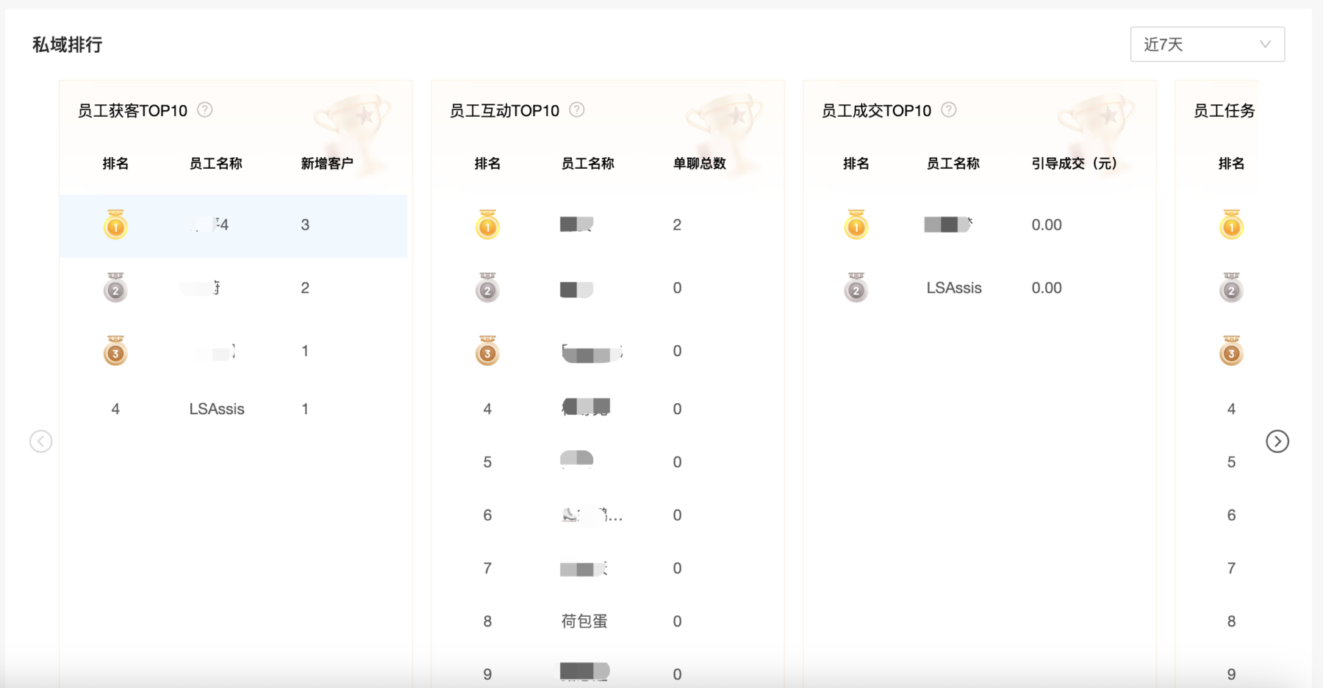1323x688 pixels.
Task: Click 员工成交TOP10 card title
Action: [x=877, y=111]
